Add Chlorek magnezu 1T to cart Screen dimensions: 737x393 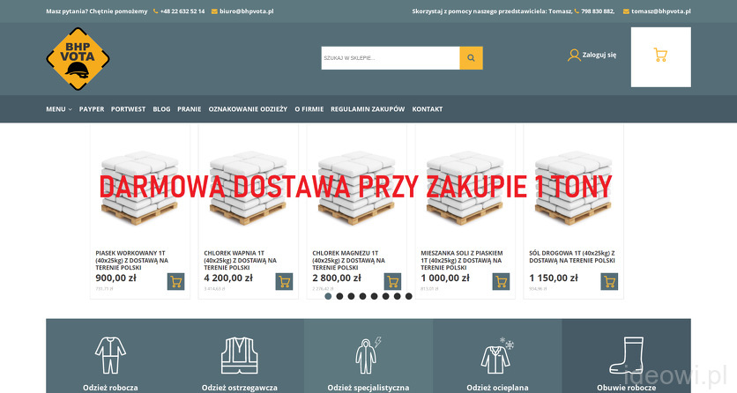coord(392,282)
